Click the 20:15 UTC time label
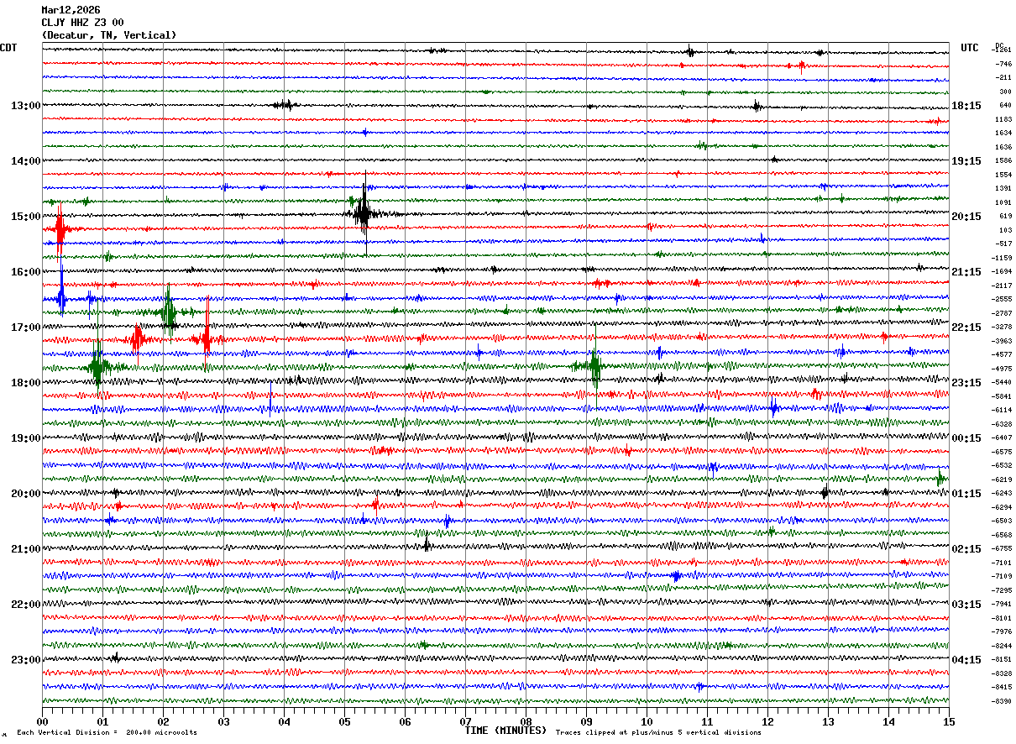The image size is (1016, 744). click(x=966, y=217)
